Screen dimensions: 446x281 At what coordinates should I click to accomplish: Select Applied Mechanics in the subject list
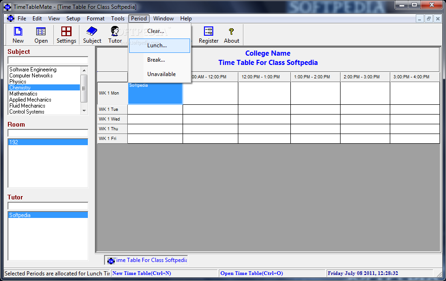click(45, 100)
